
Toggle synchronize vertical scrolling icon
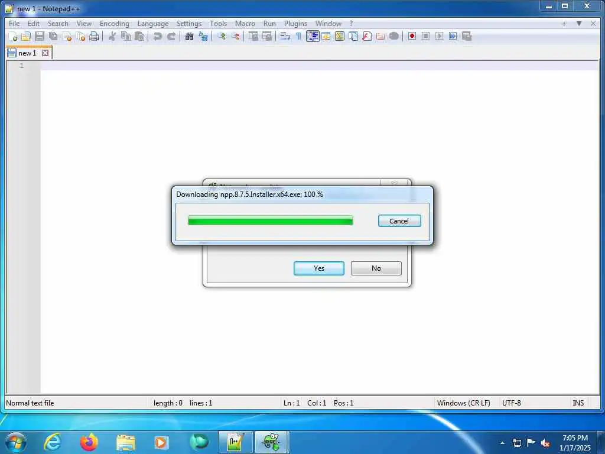tap(253, 36)
